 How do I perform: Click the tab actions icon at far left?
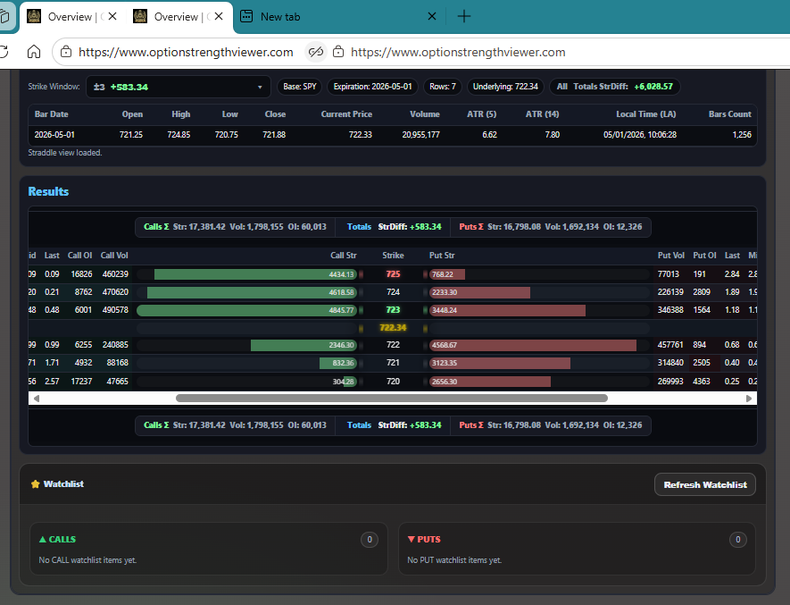(x=4, y=17)
